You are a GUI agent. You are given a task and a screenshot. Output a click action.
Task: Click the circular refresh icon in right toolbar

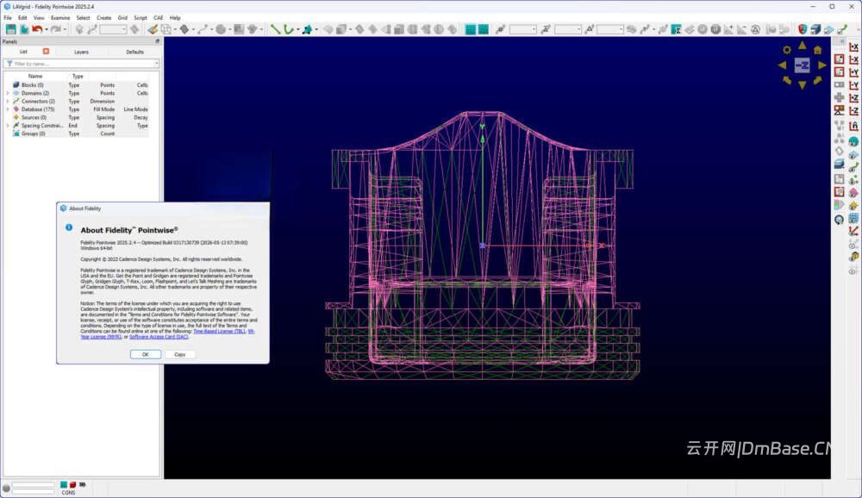[x=839, y=220]
